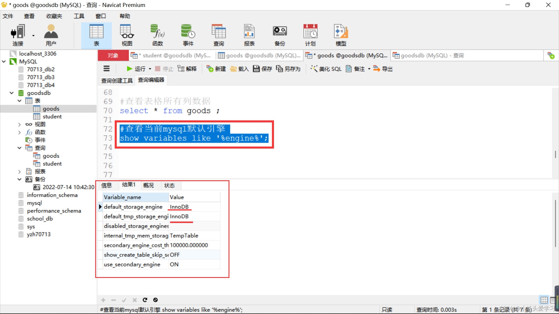Click the 导出 (Export) button
This screenshot has width=559, height=314.
[383, 69]
